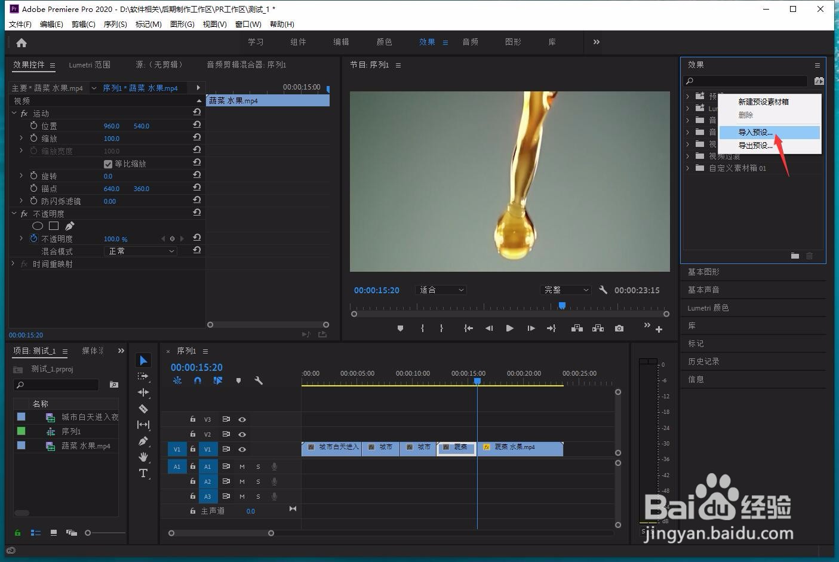
Task: Mute track A1
Action: tap(242, 466)
